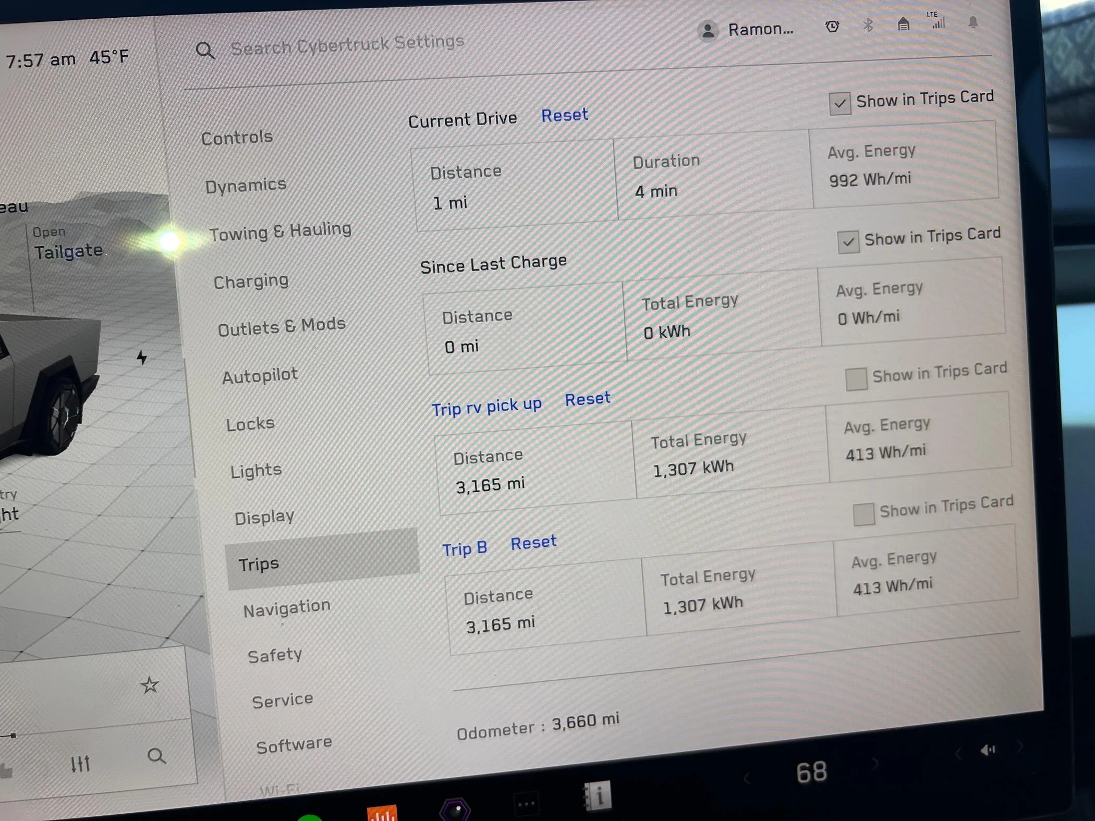Uncheck Show in Trips Card for Current Drive

(x=839, y=104)
